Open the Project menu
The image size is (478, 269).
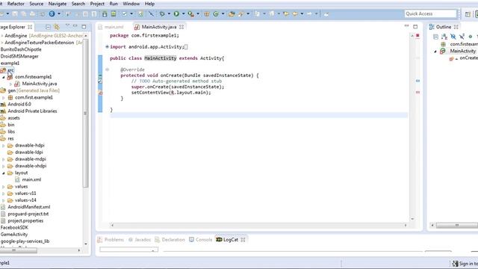pos(97,4)
